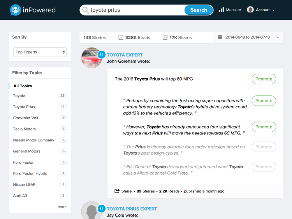Click the Share arrow icon
This screenshot has width=292, height=219.
(x=117, y=191)
